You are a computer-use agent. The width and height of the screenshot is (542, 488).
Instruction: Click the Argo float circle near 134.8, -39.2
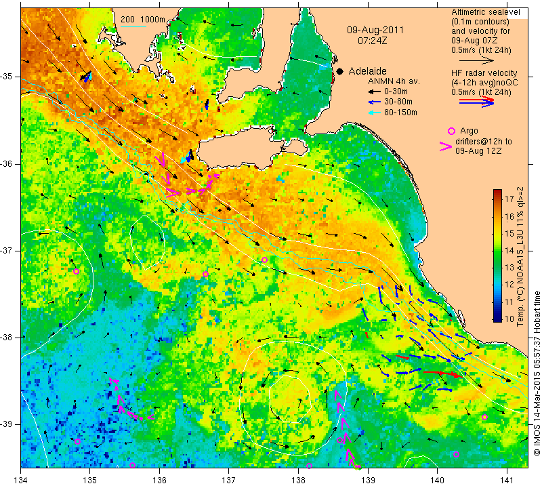click(x=77, y=441)
